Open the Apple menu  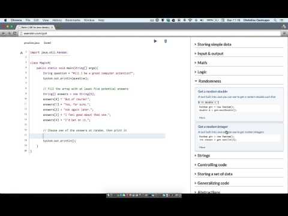[5, 20]
